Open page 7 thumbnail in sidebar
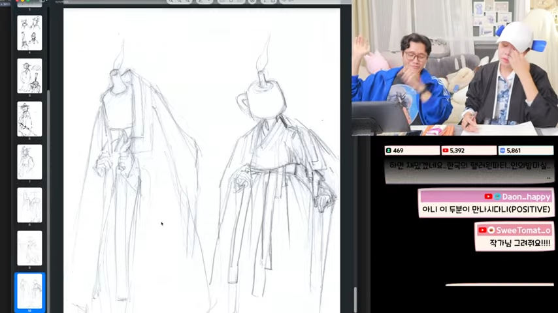Image resolution: width=558 pixels, height=313 pixels. click(29, 162)
